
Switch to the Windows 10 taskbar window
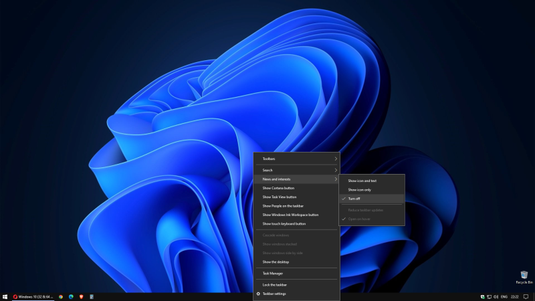tap(33, 296)
